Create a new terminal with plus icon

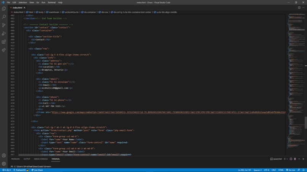pyautogui.click(x=285, y=159)
